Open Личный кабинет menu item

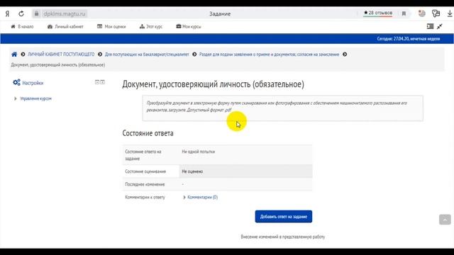[65, 27]
